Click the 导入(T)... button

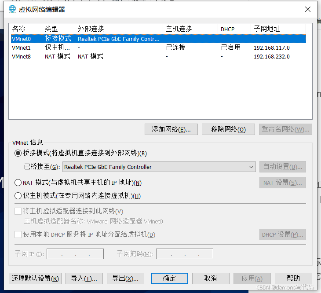84,278
